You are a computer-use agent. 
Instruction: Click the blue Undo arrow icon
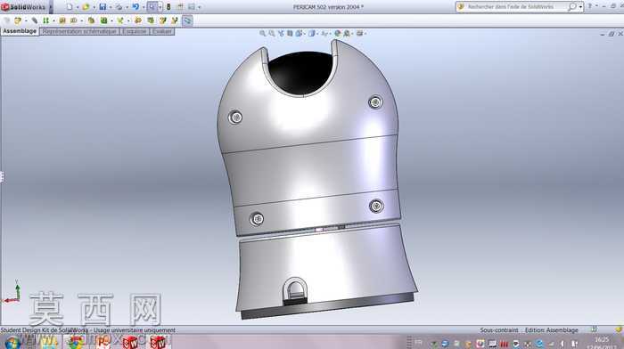[x=135, y=7]
